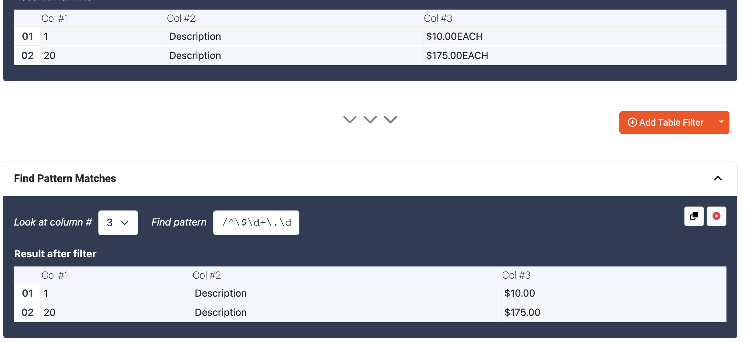
Task: Click the first down chevron arrow
Action: (x=350, y=120)
